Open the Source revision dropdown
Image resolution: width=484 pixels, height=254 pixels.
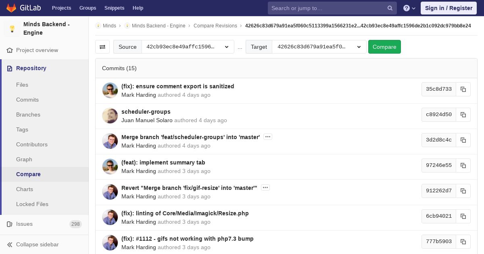(x=188, y=47)
